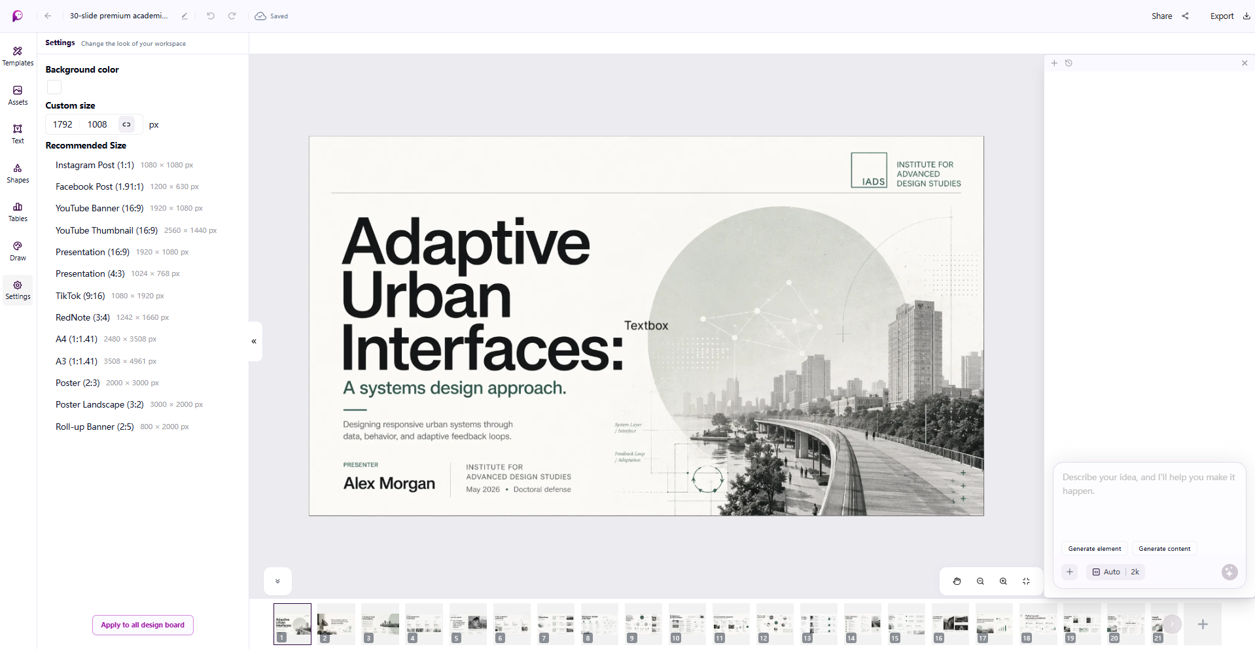Open the Tables panel
Viewport: 1255px width, 649px height.
pos(18,212)
